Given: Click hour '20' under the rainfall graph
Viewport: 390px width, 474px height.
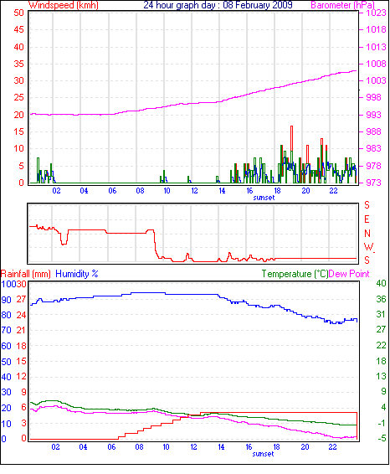Looking at the screenshot, I should pos(305,447).
